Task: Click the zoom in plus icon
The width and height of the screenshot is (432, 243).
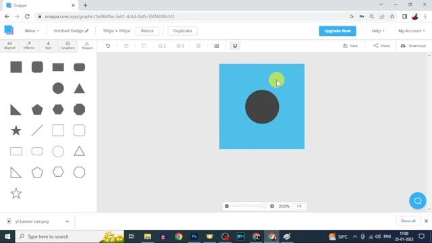Action: click(x=272, y=206)
